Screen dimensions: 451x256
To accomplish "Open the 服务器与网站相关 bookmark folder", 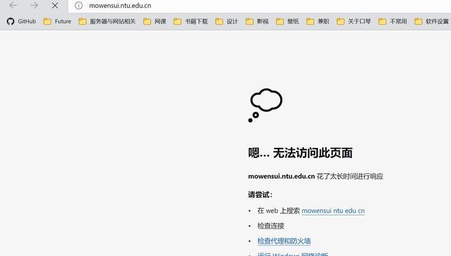I will click(107, 21).
